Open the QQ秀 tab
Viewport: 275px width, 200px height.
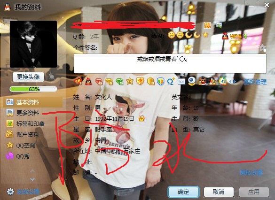tap(17, 156)
